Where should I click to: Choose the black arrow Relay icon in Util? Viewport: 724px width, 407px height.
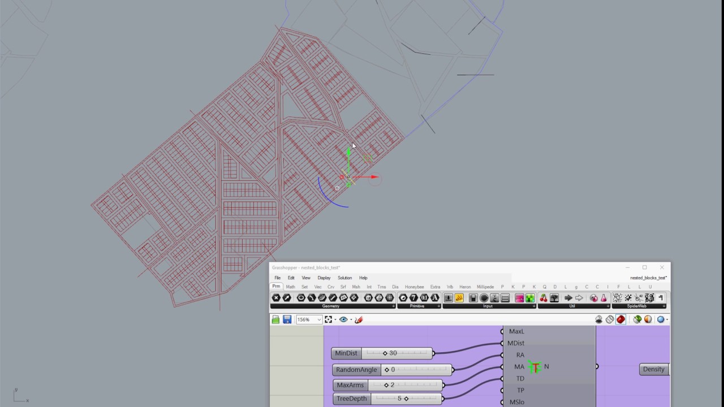pos(568,298)
